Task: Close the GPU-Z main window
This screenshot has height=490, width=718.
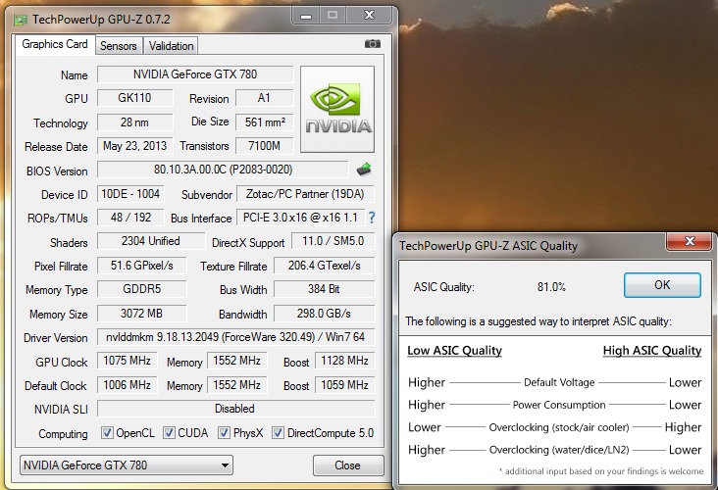Action: pos(369,16)
